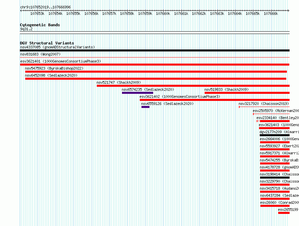
Task: Select the black nsv4337085 variant bar
Action: point(155,50)
